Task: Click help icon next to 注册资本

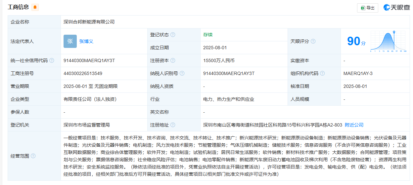Action: coord(173,60)
